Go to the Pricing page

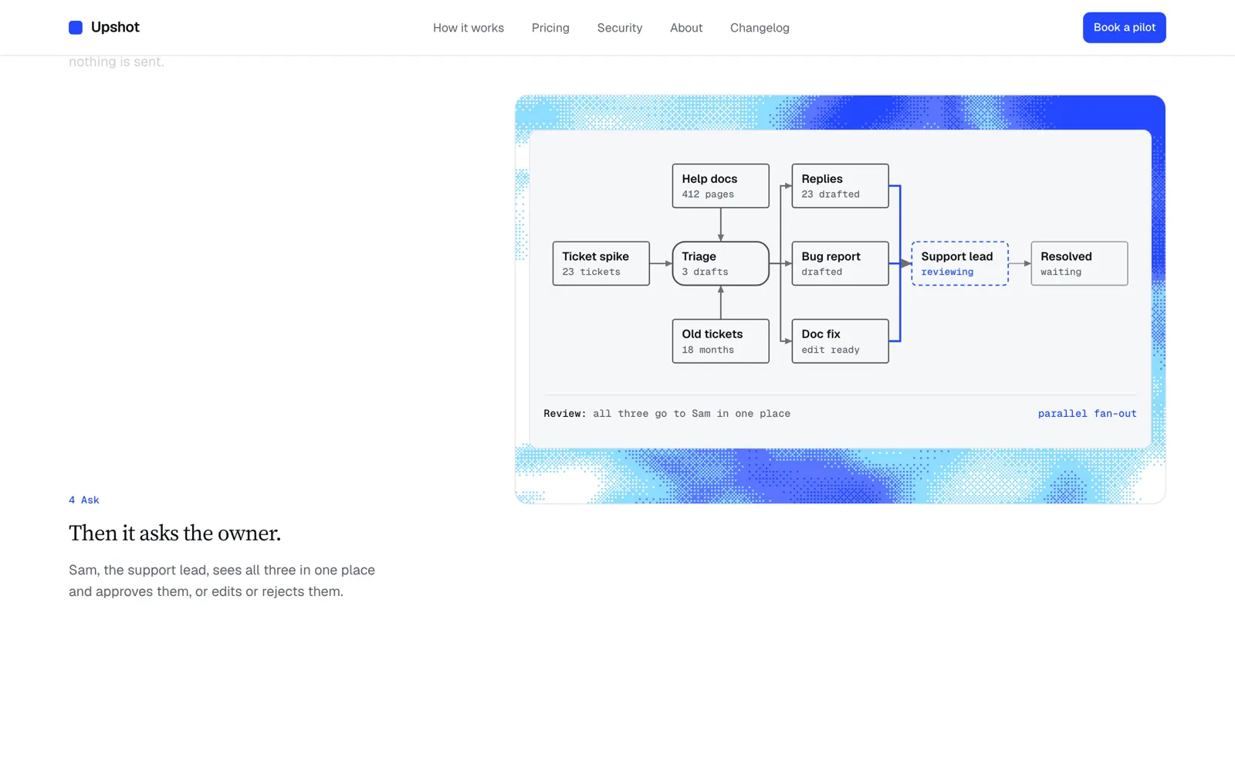point(550,28)
